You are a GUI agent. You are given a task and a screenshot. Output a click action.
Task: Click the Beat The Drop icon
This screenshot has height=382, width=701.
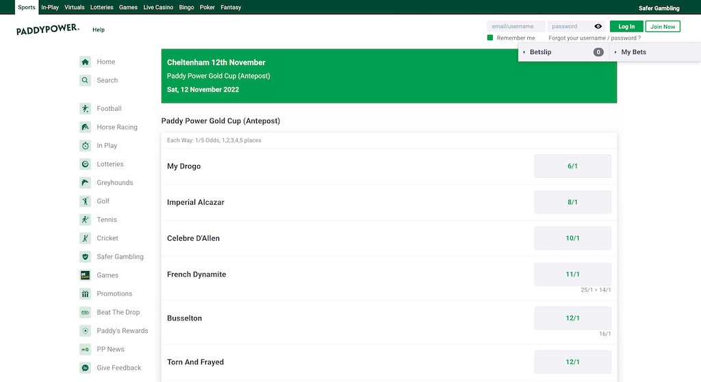coord(85,312)
